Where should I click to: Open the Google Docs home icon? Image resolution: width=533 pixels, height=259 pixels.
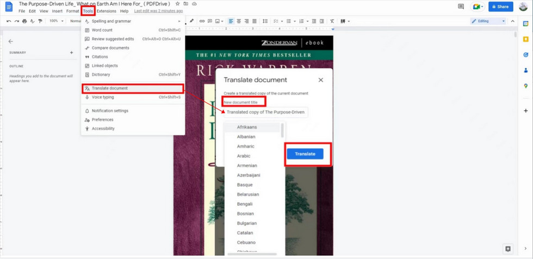(x=9, y=7)
